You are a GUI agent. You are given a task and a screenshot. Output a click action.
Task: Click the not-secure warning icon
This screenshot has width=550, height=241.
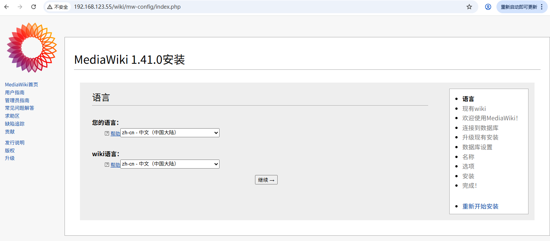click(50, 7)
